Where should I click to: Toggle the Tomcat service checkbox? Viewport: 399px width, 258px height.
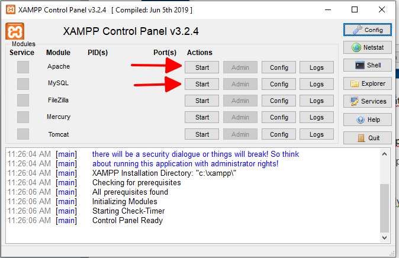pyautogui.click(x=23, y=134)
